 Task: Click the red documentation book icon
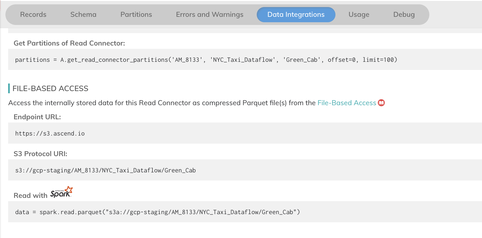tap(381, 103)
